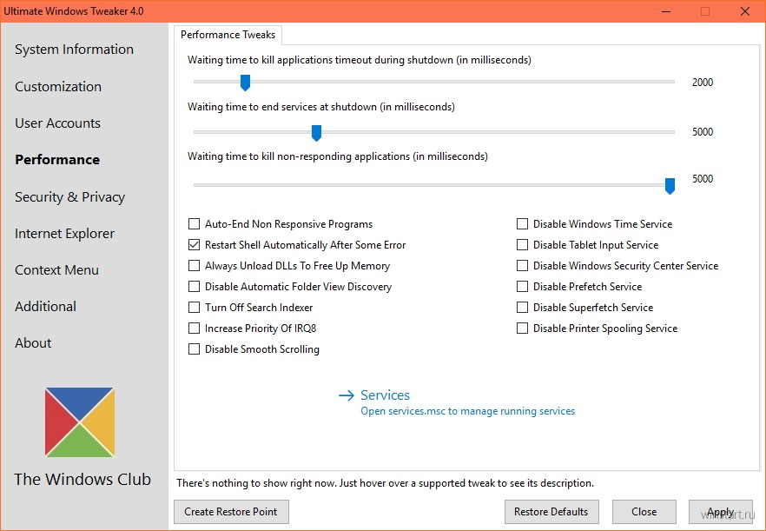Click the Apply button
Screen dimensions: 766x531
721,511
